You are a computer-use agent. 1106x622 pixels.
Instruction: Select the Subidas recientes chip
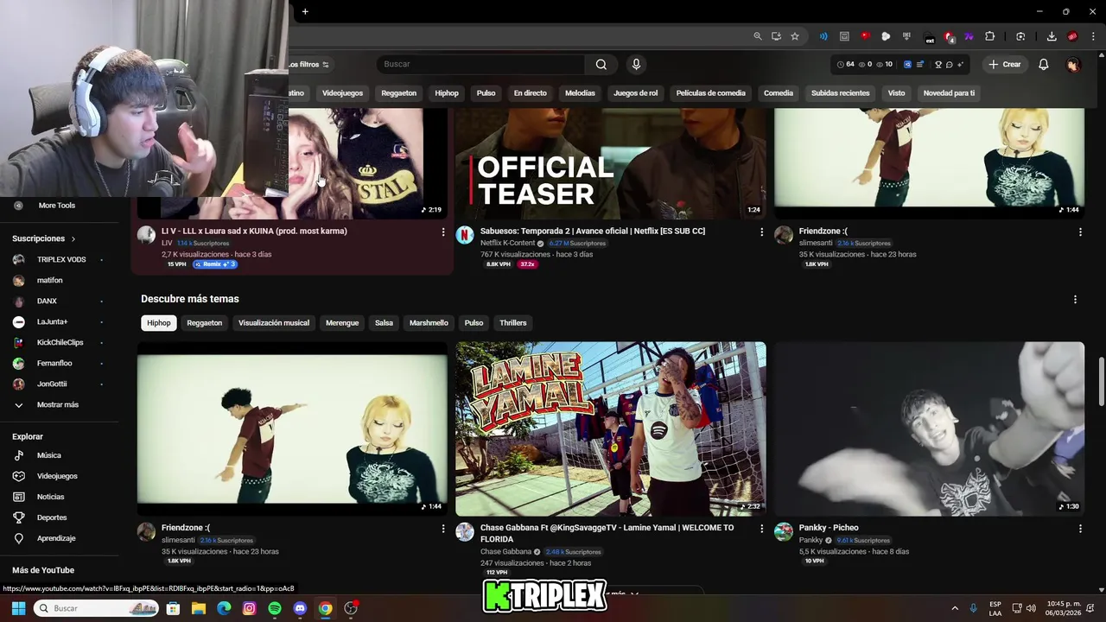pos(840,92)
